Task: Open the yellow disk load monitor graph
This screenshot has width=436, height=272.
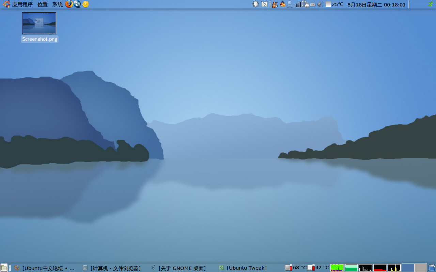Action: (394, 268)
